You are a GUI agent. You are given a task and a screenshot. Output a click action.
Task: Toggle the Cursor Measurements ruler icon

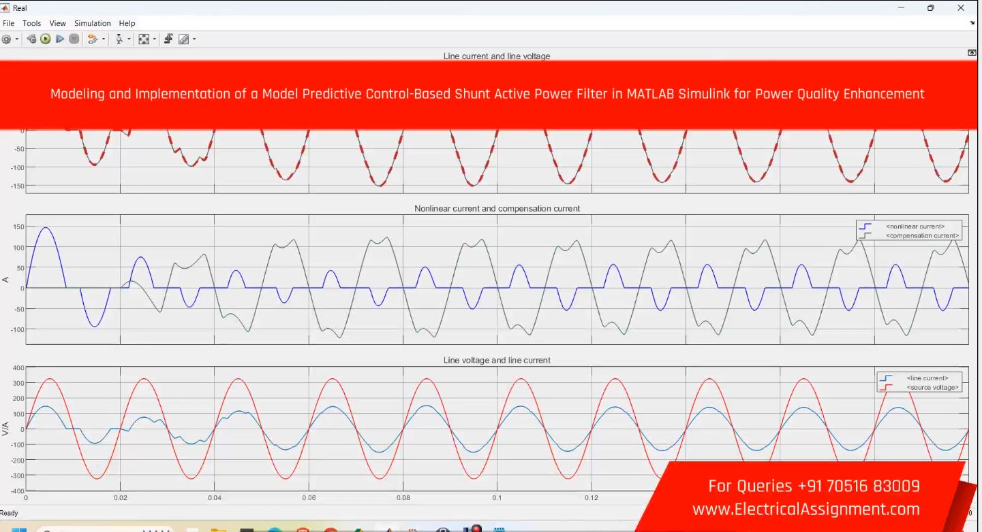(183, 39)
